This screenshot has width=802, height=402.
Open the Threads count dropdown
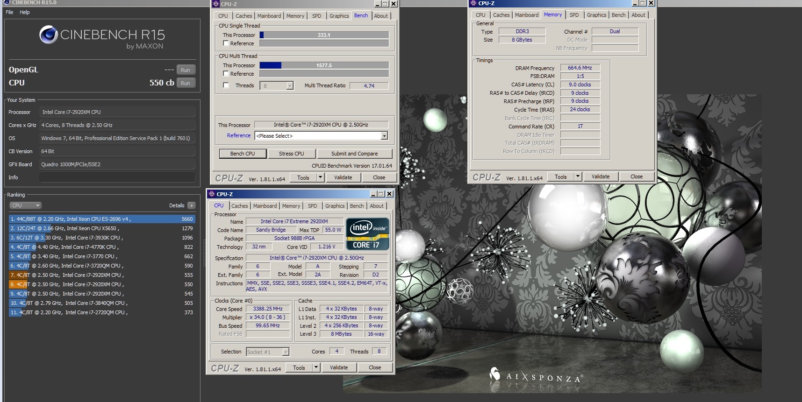[x=290, y=86]
